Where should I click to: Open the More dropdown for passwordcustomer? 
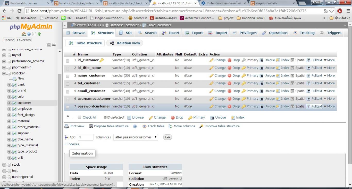point(329,106)
